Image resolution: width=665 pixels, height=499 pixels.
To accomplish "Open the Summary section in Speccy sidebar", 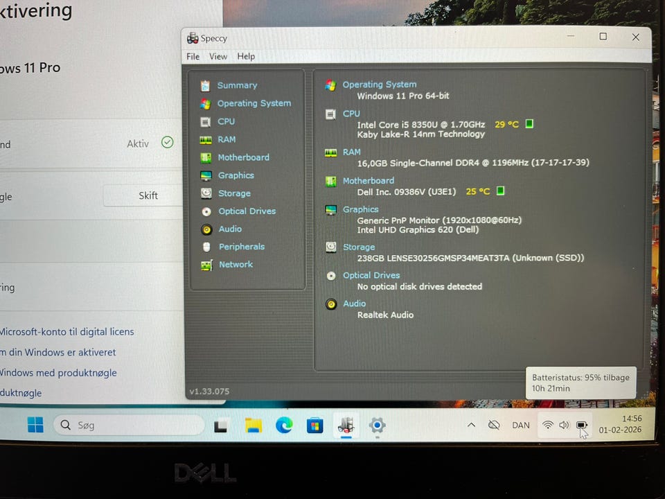I will coord(237,85).
